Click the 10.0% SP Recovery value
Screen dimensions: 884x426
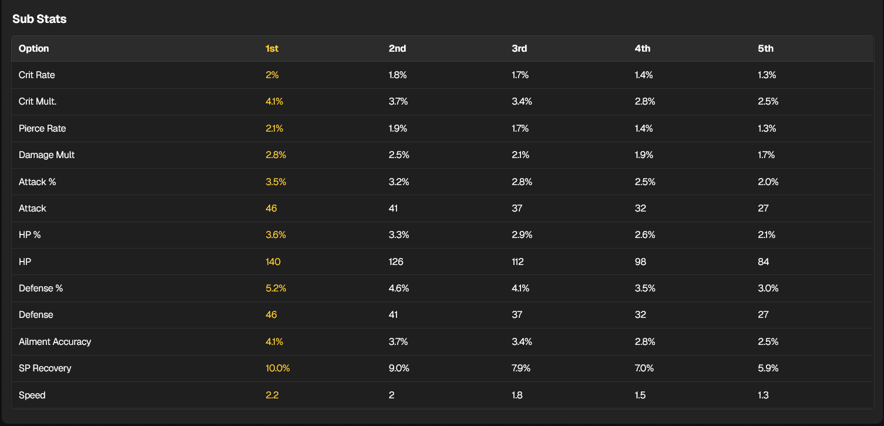pyautogui.click(x=278, y=368)
